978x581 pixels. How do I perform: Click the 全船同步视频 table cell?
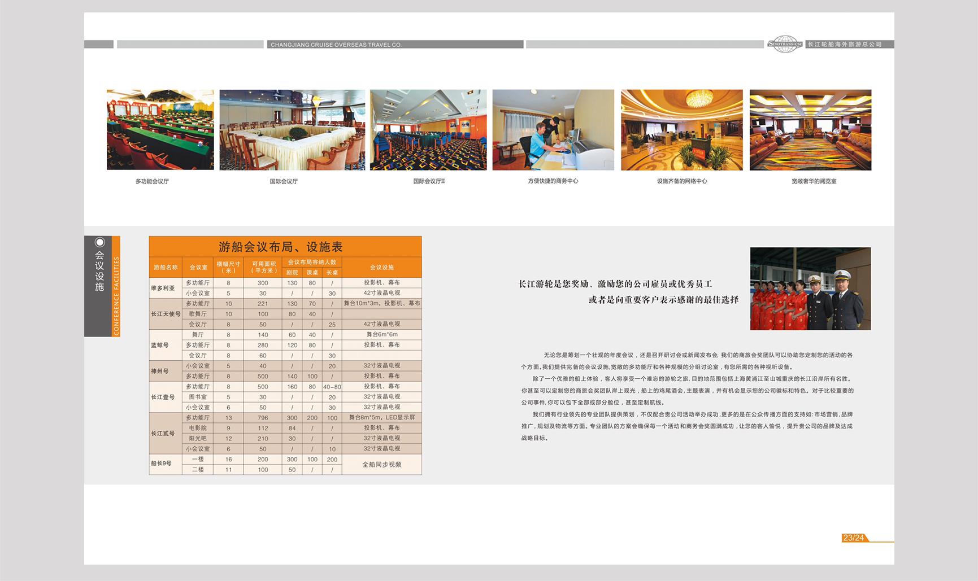(382, 464)
